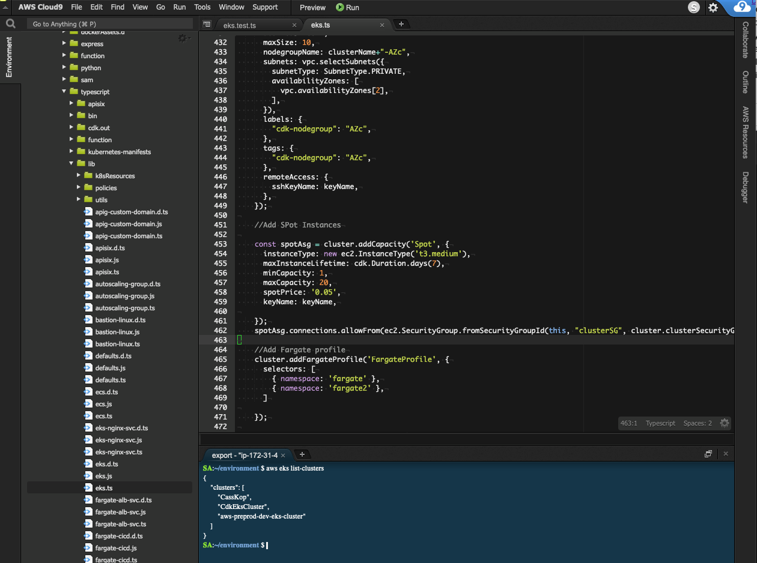Open editor settings gear in status bar

click(725, 423)
